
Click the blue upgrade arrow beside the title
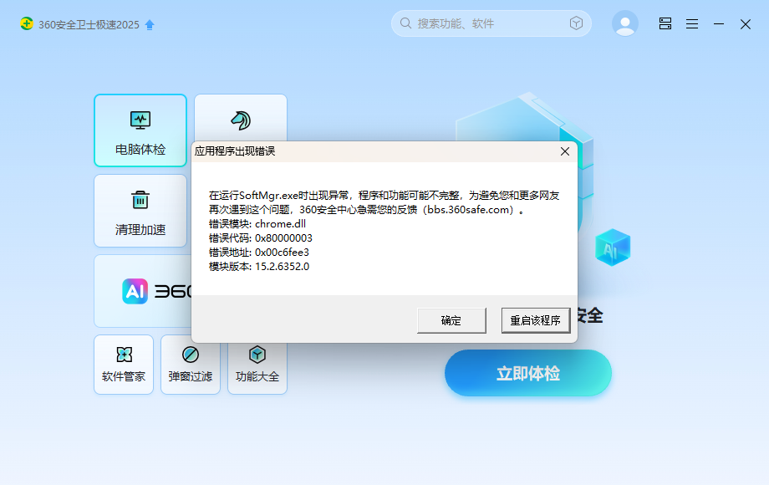coord(150,24)
